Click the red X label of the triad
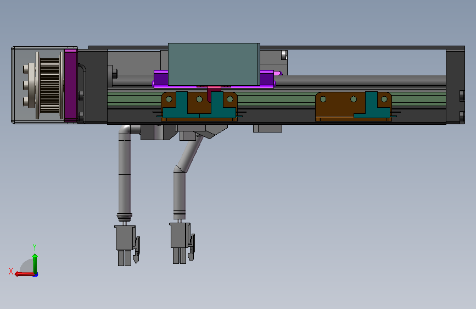Viewport: 476px width, 309px height. [11, 271]
